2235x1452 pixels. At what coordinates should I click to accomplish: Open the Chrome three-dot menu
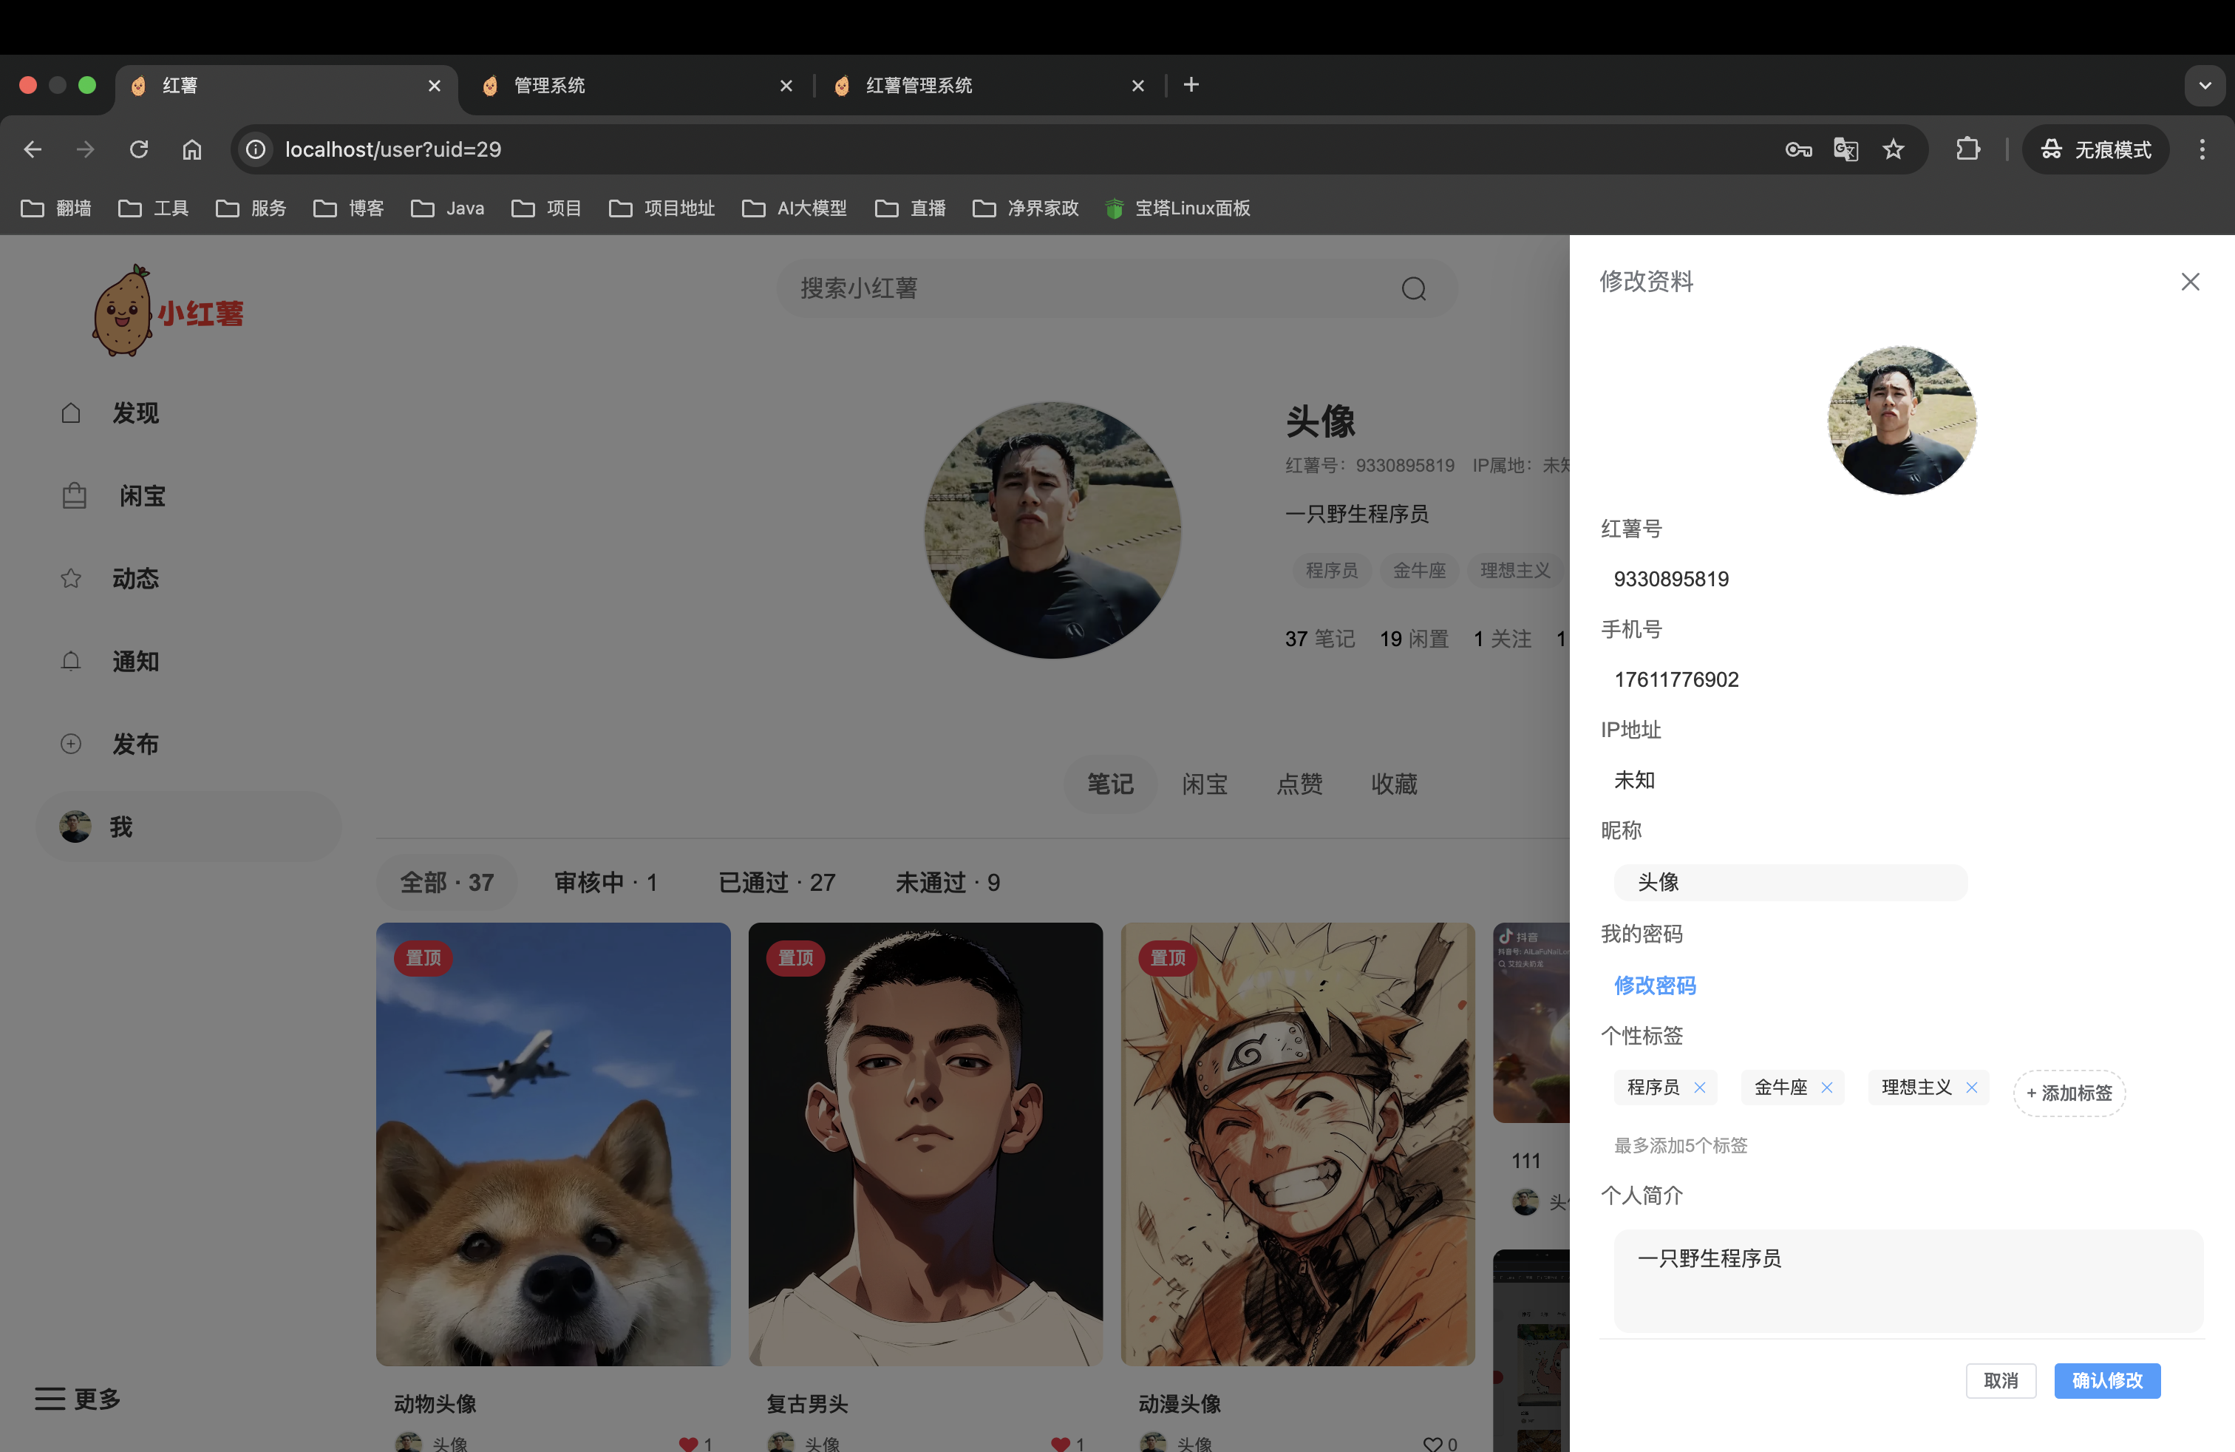pyautogui.click(x=2201, y=149)
